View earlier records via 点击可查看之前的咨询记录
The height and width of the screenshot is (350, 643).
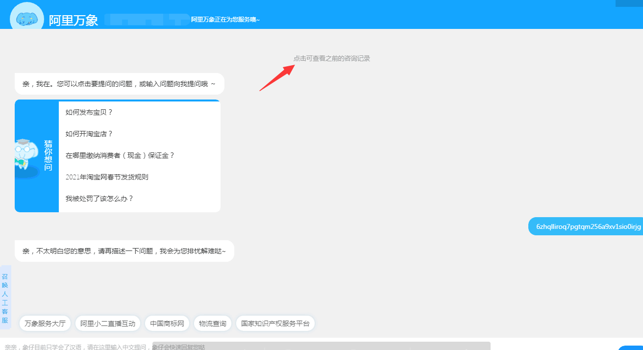pos(332,58)
